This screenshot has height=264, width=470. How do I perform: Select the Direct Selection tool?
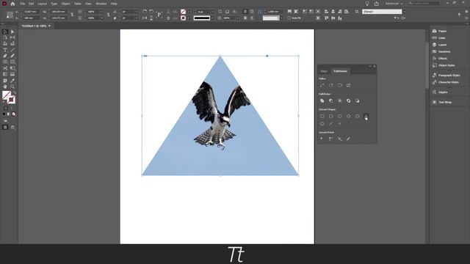[x=12, y=32]
